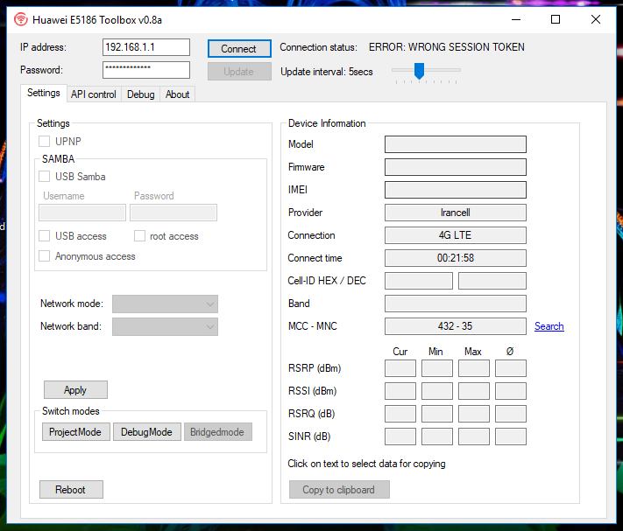Select the Firmware info field
This screenshot has height=531, width=623.
click(456, 167)
